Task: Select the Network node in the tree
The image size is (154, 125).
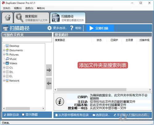Action: coord(14,81)
